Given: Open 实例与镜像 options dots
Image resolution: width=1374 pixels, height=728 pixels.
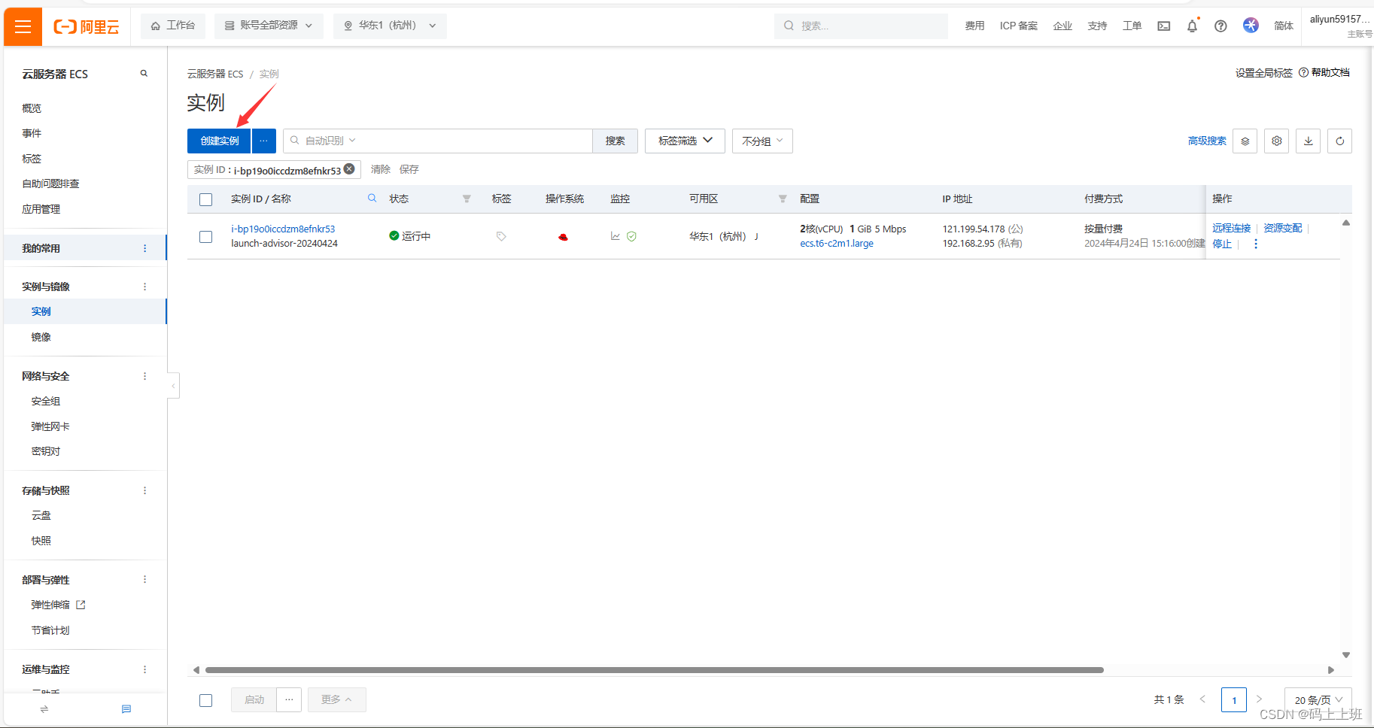Looking at the screenshot, I should click(x=145, y=287).
